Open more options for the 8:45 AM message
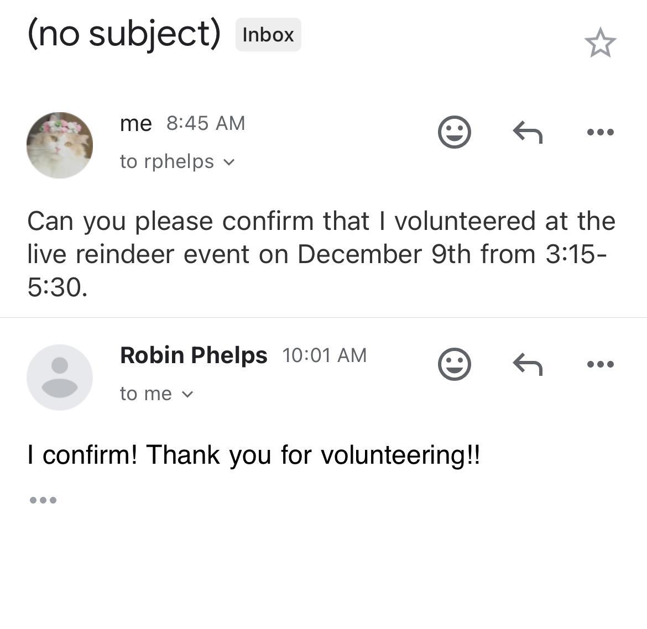This screenshot has height=629, width=647. point(600,132)
